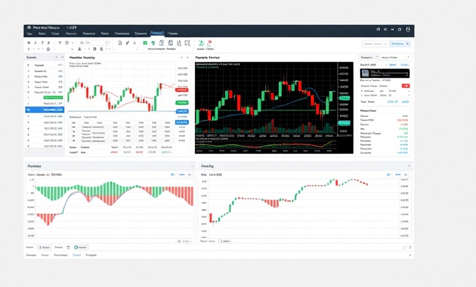
Task: Click the green price label on dark chart axis
Action: 344,97
